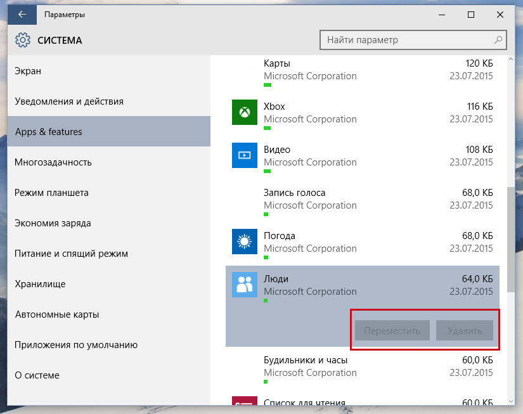Open Уведомления и действия section
Image resolution: width=523 pixels, height=414 pixels.
[x=109, y=101]
